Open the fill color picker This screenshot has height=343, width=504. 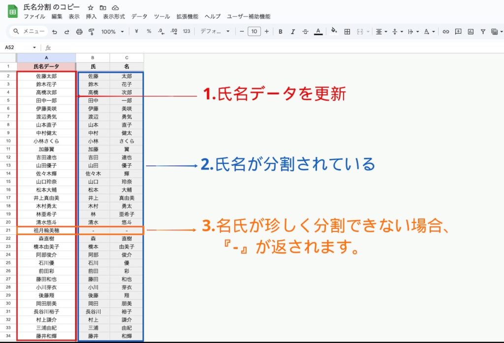point(334,31)
